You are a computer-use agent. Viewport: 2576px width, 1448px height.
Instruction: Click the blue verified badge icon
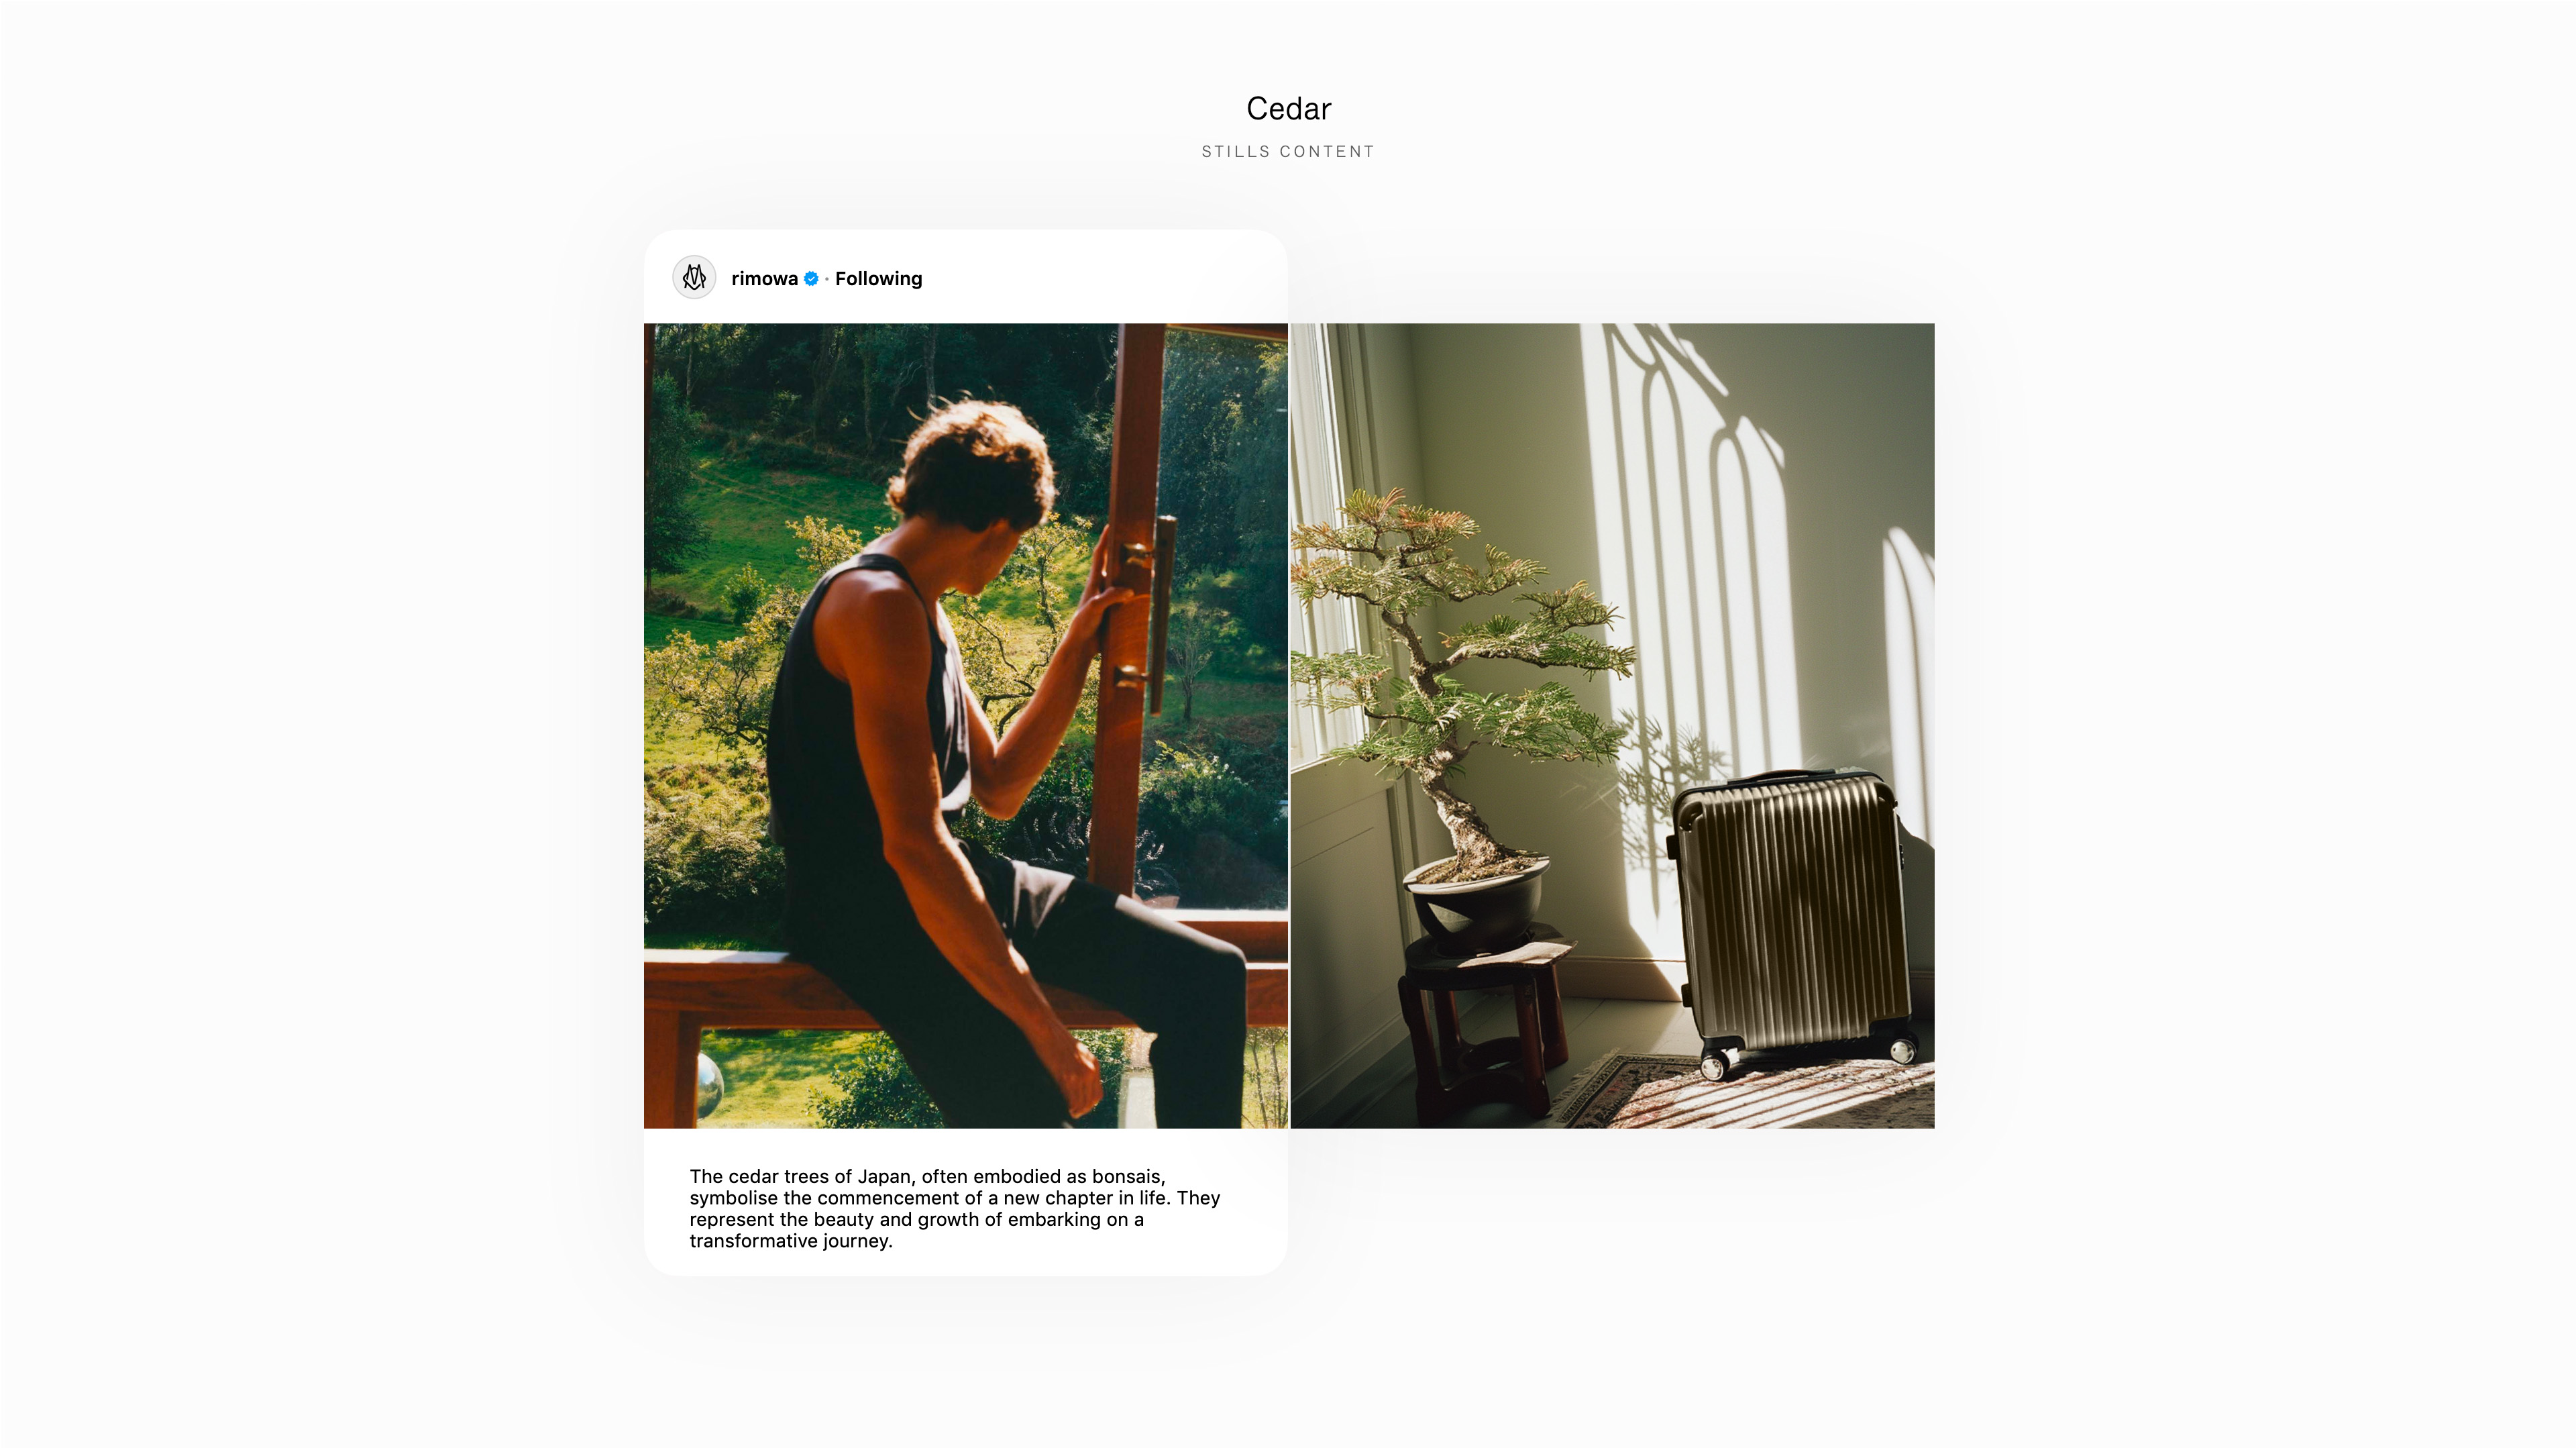(x=811, y=279)
